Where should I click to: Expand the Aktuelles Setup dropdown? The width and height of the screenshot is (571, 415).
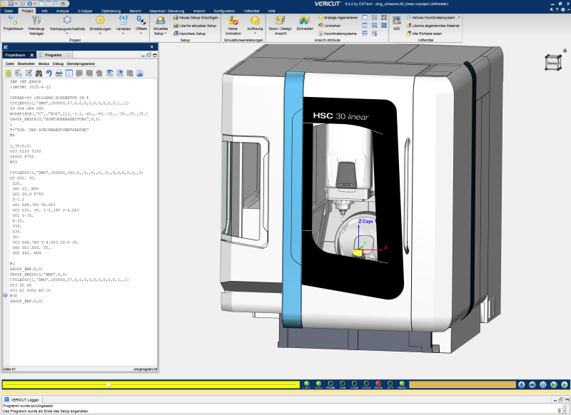166,34
